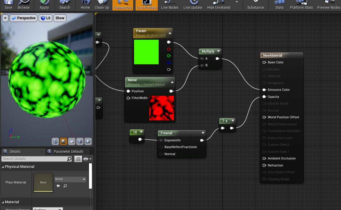Click the NewMaterial Emissive Color pin
Screen dimensions: 341x210
point(264,90)
